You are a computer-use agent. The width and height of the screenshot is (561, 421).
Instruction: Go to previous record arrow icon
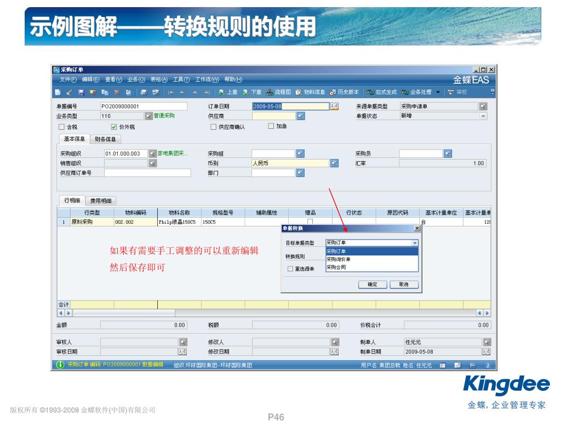point(182,92)
